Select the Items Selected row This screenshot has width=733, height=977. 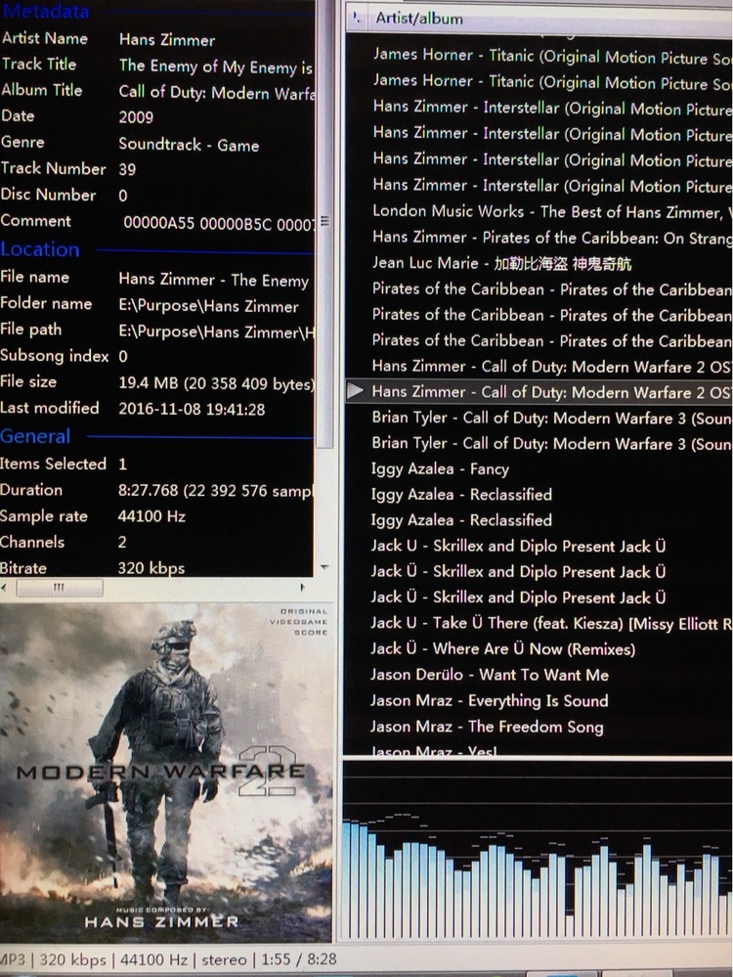pyautogui.click(x=157, y=464)
